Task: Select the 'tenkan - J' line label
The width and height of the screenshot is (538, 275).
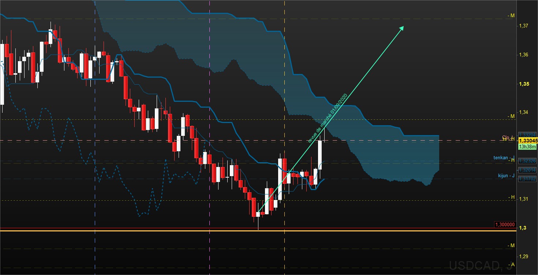Action: 504,158
